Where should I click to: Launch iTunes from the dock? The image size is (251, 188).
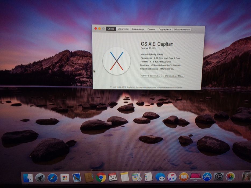tap(172, 177)
